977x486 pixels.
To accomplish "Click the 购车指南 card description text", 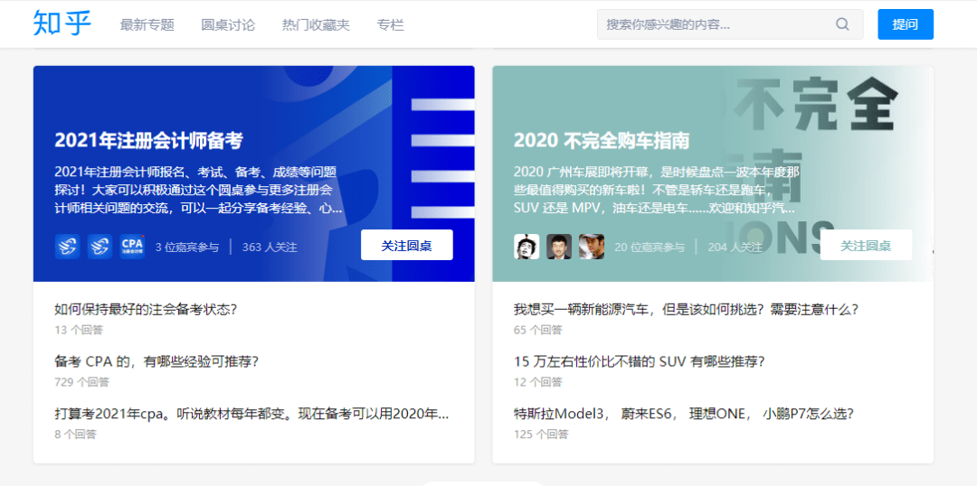I will [x=657, y=190].
